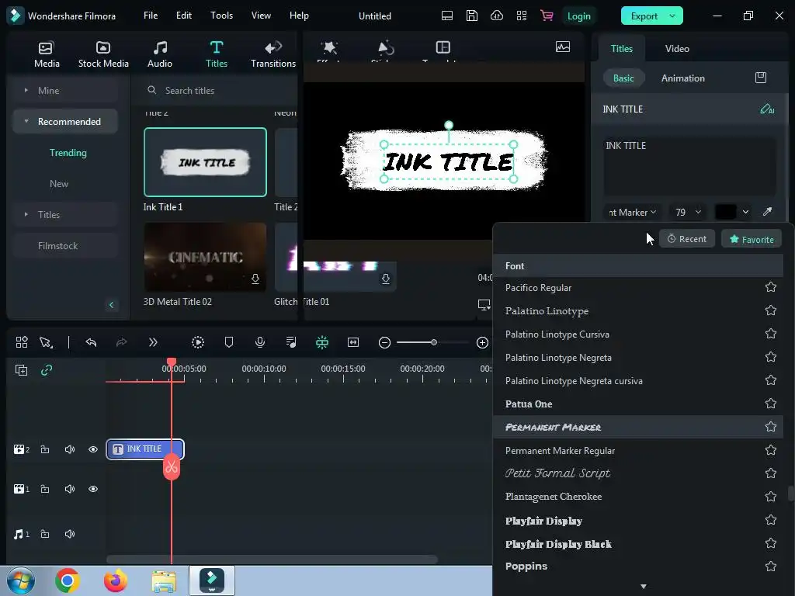
Task: Click the timeline horizontal scrollbar
Action: 272,560
